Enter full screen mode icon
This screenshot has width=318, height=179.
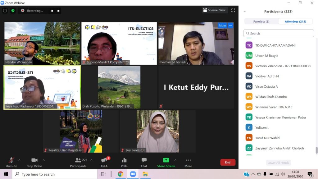(233, 10)
